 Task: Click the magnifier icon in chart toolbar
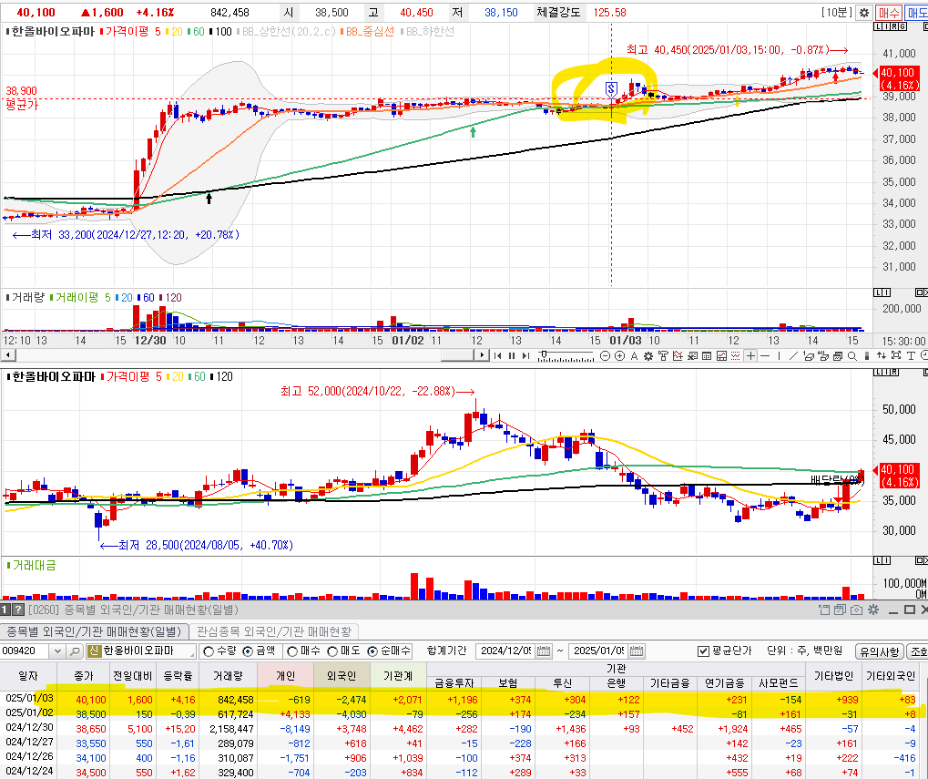click(852, 355)
